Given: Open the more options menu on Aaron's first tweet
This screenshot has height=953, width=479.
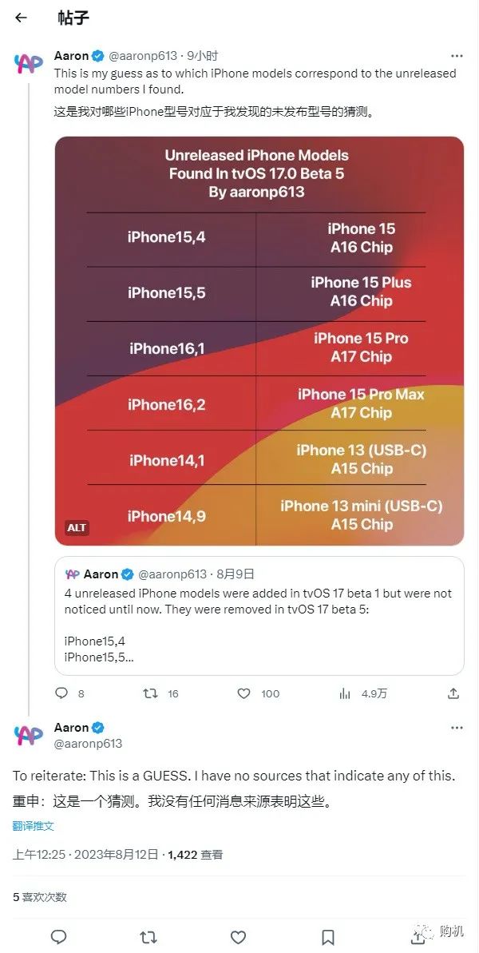Looking at the screenshot, I should pos(457,56).
